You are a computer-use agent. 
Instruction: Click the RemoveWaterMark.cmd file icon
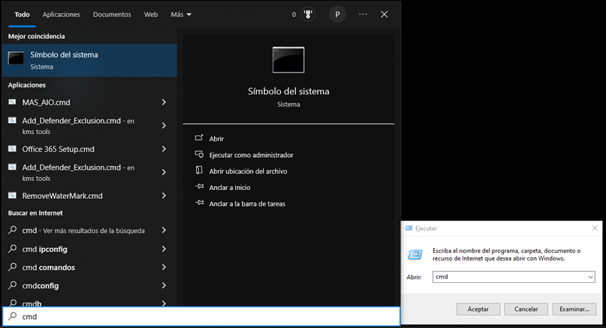[12, 195]
